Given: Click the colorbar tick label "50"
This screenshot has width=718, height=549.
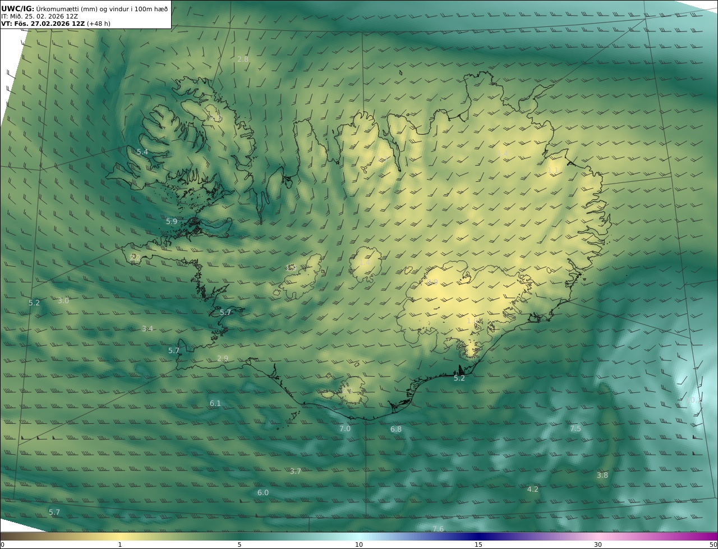Looking at the screenshot, I should click(714, 545).
